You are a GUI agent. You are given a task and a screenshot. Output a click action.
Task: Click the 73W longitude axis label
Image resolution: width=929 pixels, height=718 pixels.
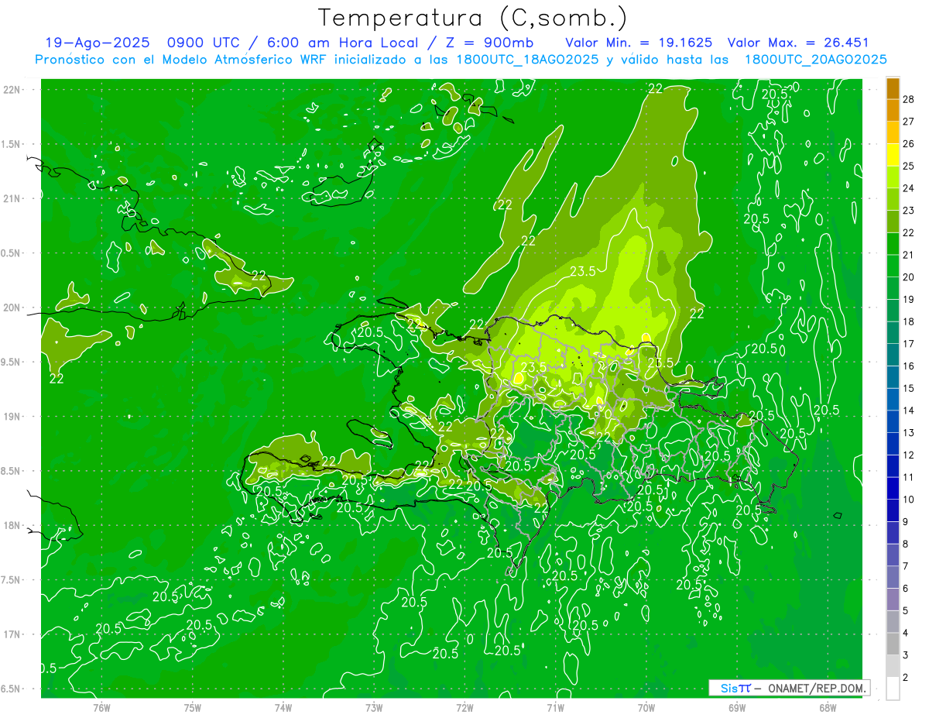click(374, 707)
